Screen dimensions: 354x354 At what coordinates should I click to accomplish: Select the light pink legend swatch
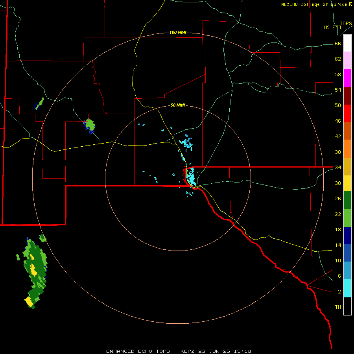[347, 60]
